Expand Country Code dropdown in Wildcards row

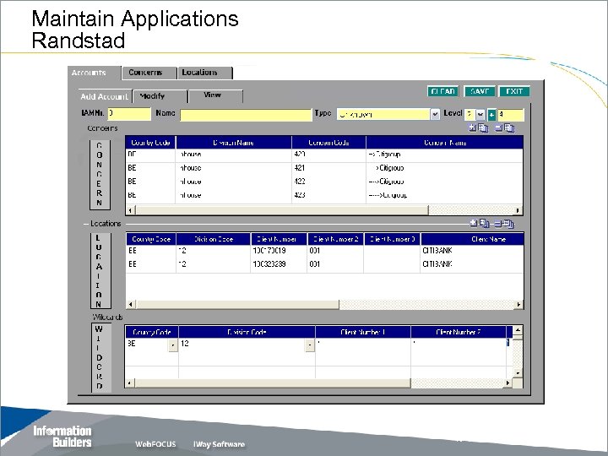tap(172, 345)
